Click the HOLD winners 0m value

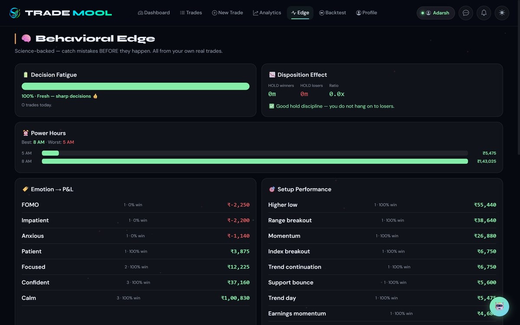pos(272,94)
